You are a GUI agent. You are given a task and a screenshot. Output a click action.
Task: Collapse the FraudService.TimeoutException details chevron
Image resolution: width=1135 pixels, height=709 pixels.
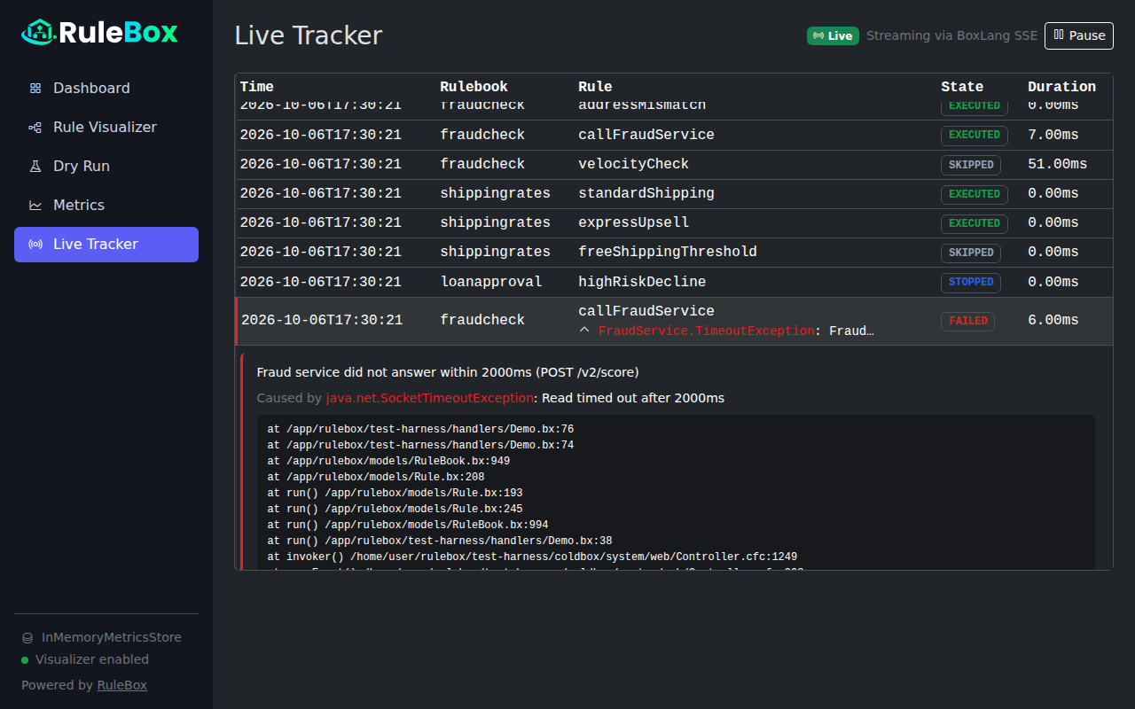click(x=584, y=331)
